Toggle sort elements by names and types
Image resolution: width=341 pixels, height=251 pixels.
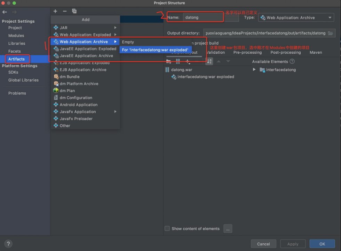point(209,61)
